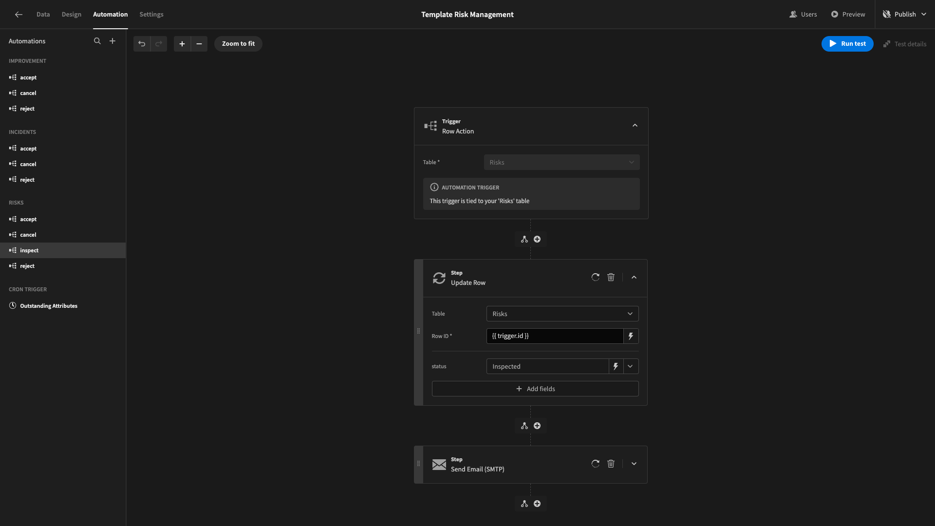935x526 pixels.
Task: Add step below Update Row step
Action: click(x=537, y=426)
